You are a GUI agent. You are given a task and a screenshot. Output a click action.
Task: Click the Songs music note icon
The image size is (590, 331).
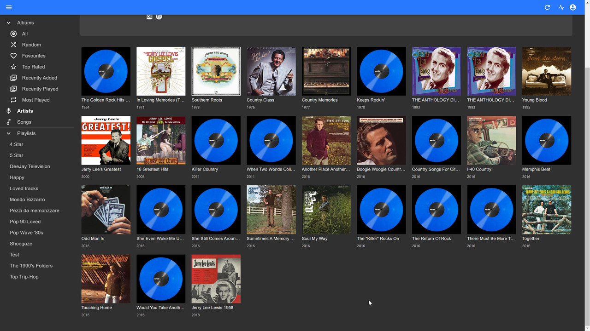click(x=8, y=122)
